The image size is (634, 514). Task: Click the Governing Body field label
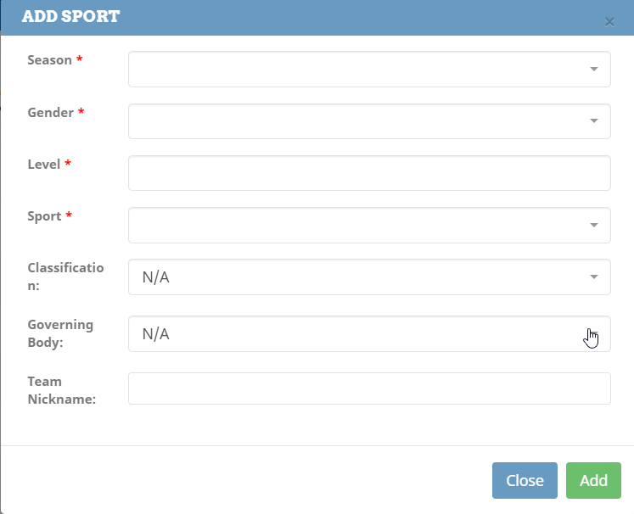click(x=60, y=333)
